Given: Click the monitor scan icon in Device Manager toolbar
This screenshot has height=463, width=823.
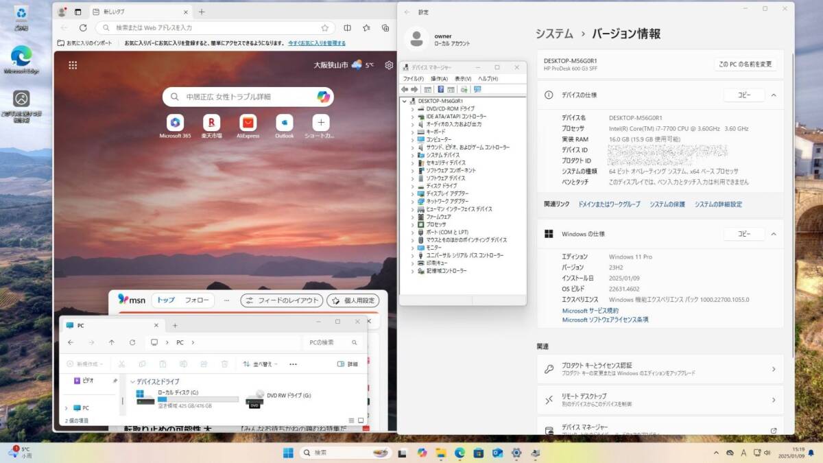Looking at the screenshot, I should point(477,89).
